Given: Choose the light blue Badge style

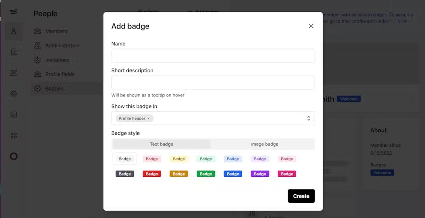Looking at the screenshot, I should (x=233, y=159).
